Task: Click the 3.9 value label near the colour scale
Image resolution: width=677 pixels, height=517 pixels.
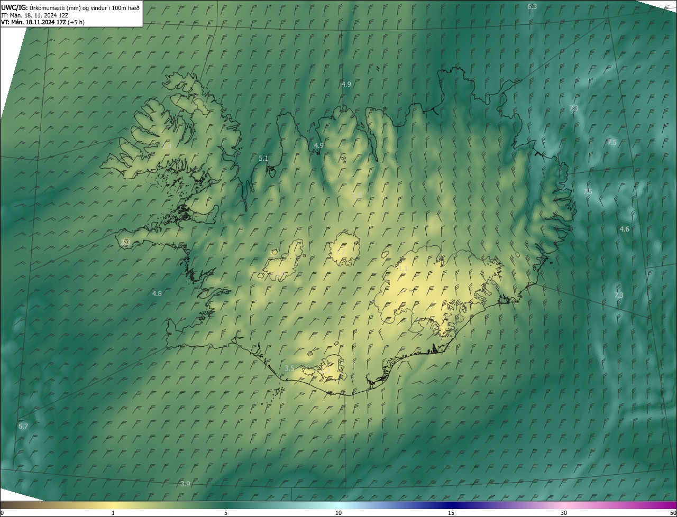Action: [x=185, y=484]
